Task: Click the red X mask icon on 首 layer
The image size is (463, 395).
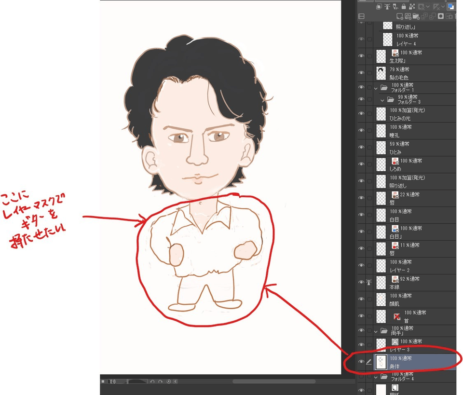Action: click(397, 316)
